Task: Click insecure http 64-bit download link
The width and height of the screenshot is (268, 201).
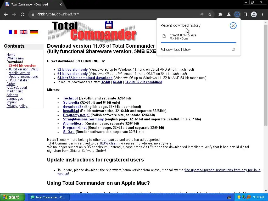Action: click(x=118, y=82)
